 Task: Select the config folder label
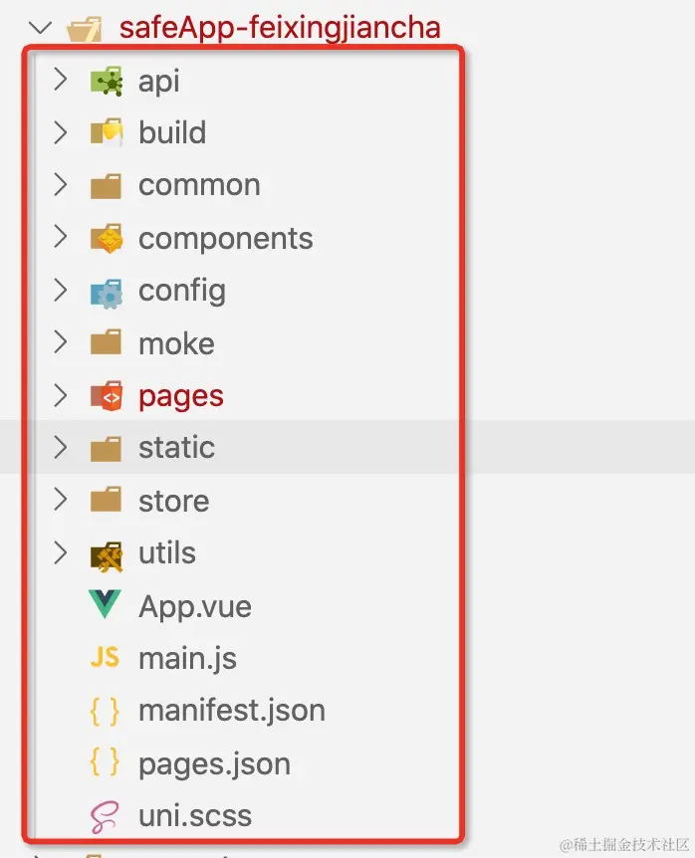point(182,291)
